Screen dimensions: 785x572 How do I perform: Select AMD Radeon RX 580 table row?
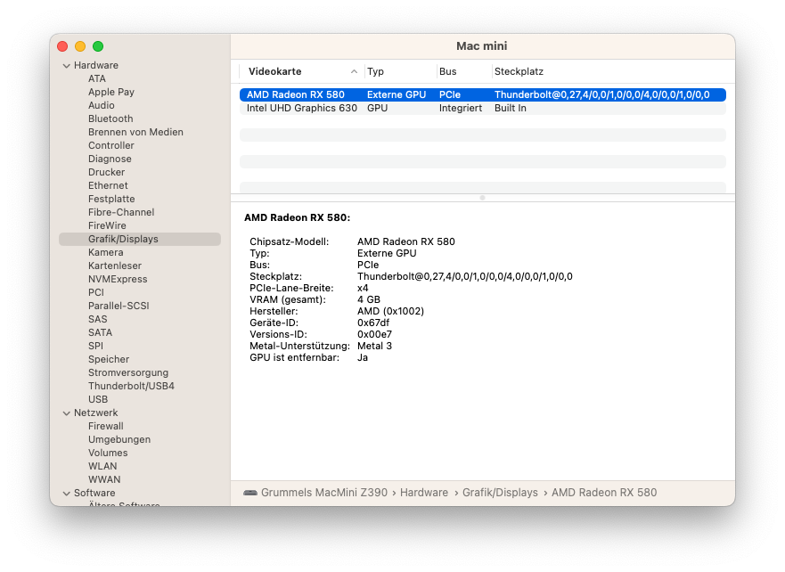click(x=483, y=94)
